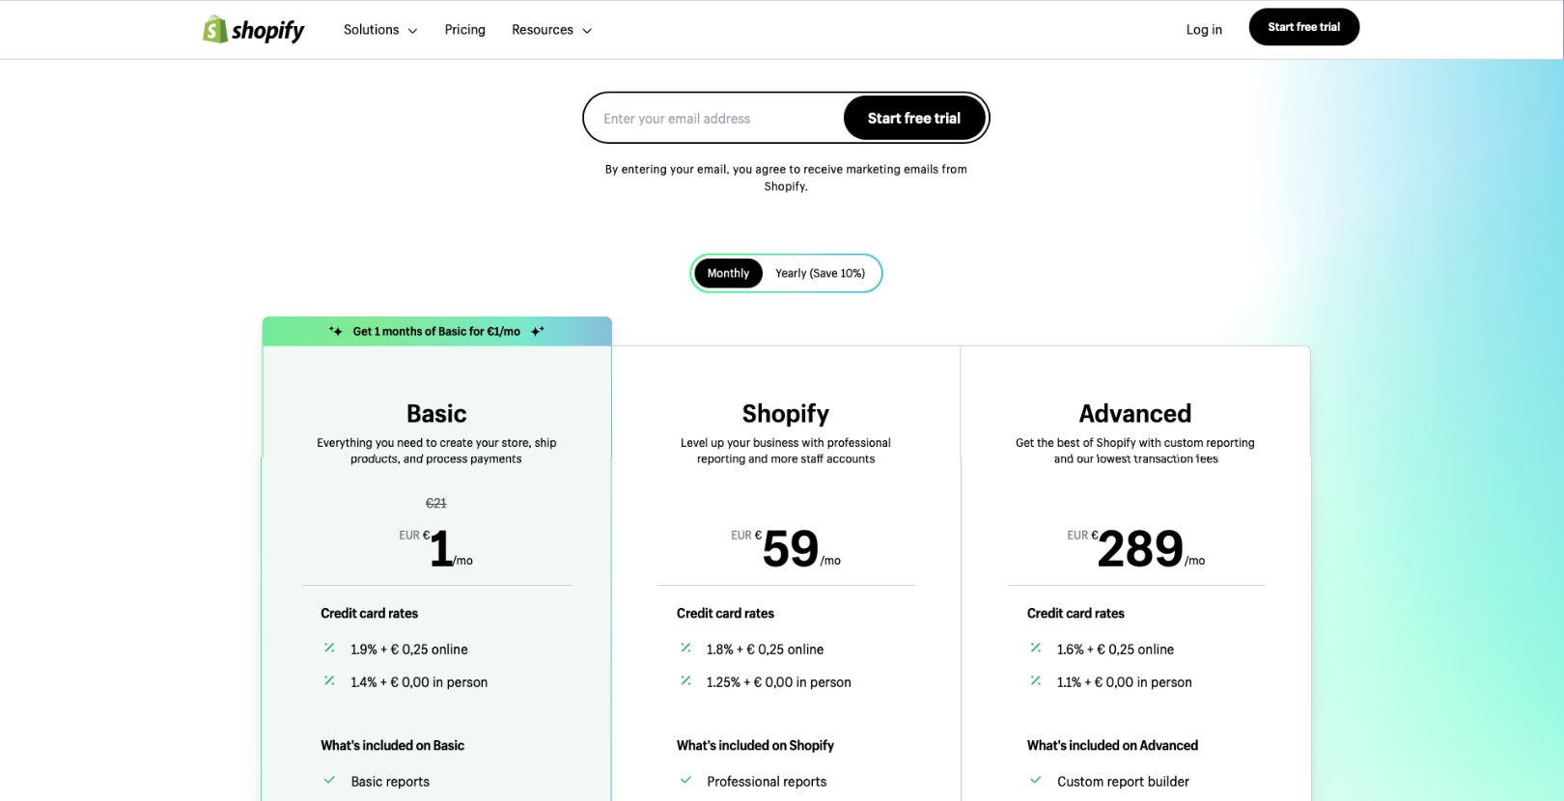1564x801 pixels.
Task: Expand the Solutions dropdown menu
Action: [x=380, y=30]
